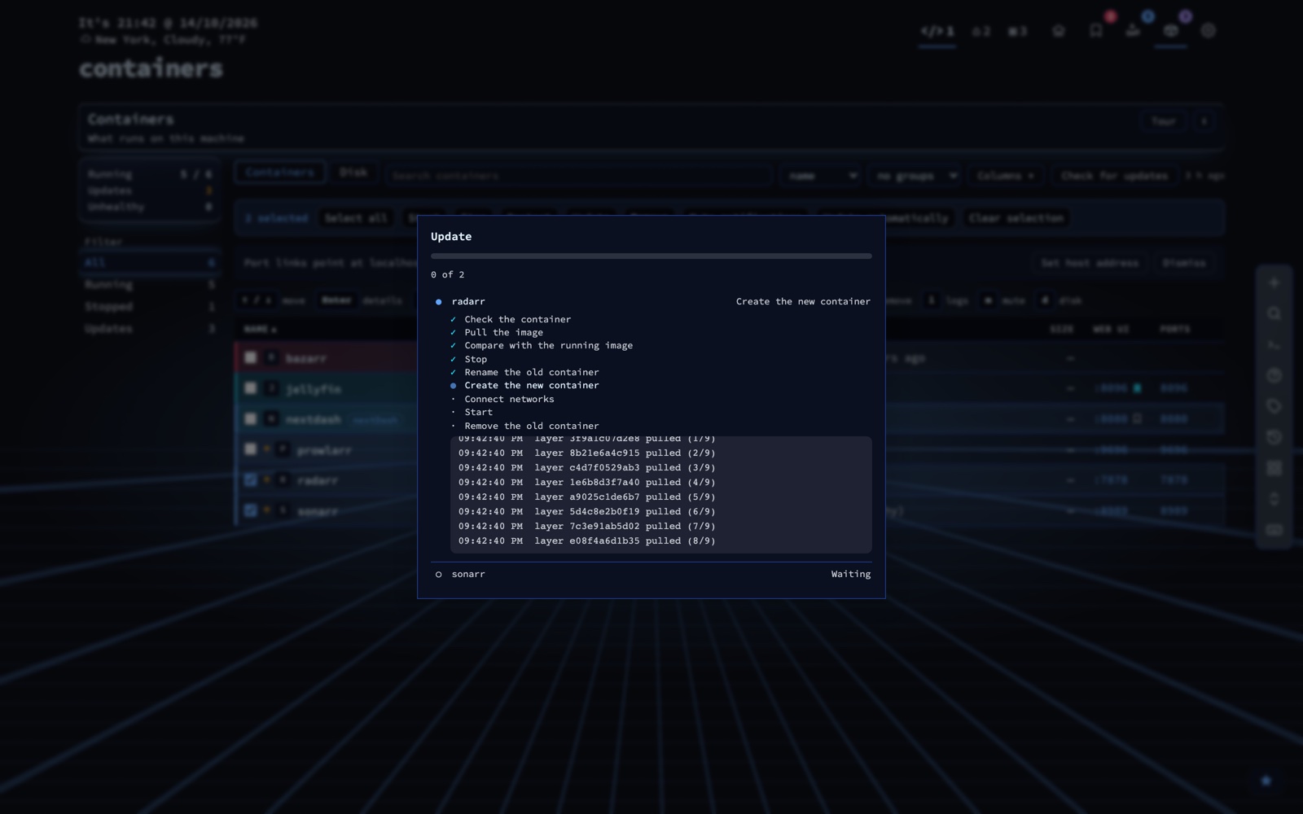This screenshot has width=1303, height=814.
Task: Select the Stopped filter in sidebar
Action: pos(151,307)
